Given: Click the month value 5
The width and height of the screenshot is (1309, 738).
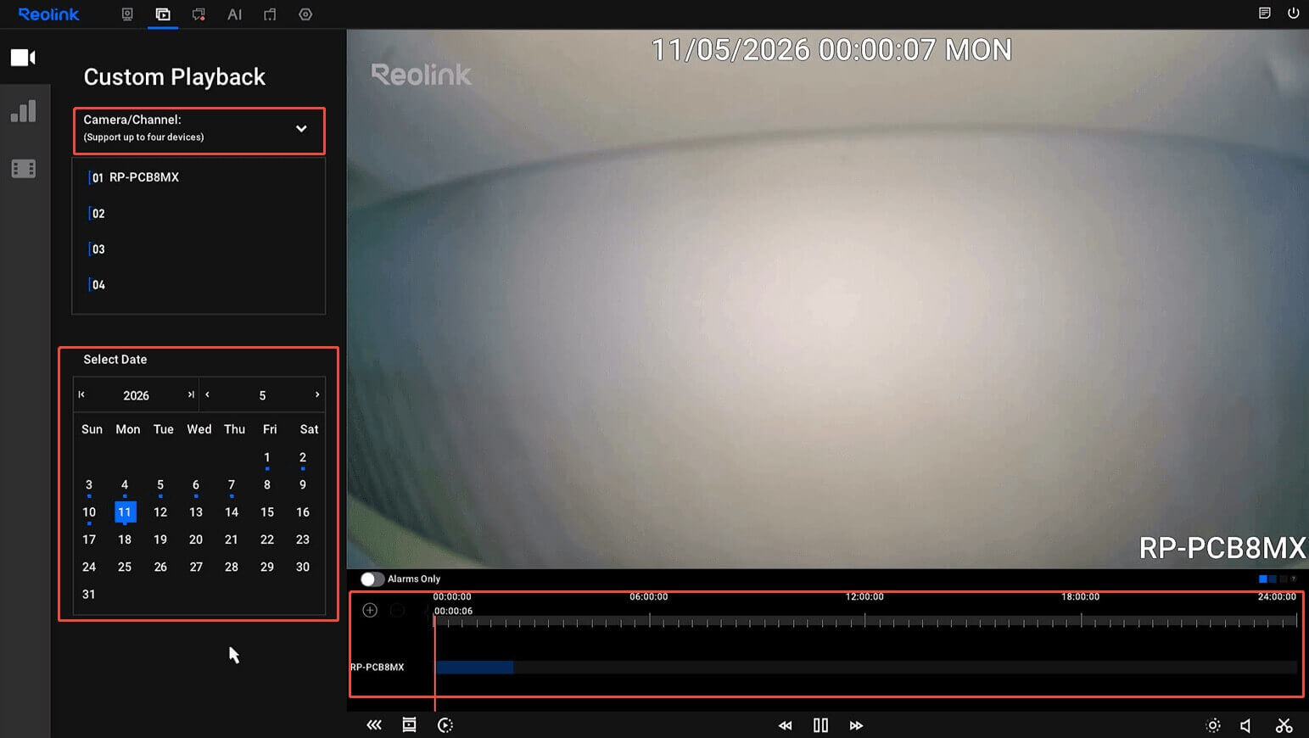Looking at the screenshot, I should point(262,395).
